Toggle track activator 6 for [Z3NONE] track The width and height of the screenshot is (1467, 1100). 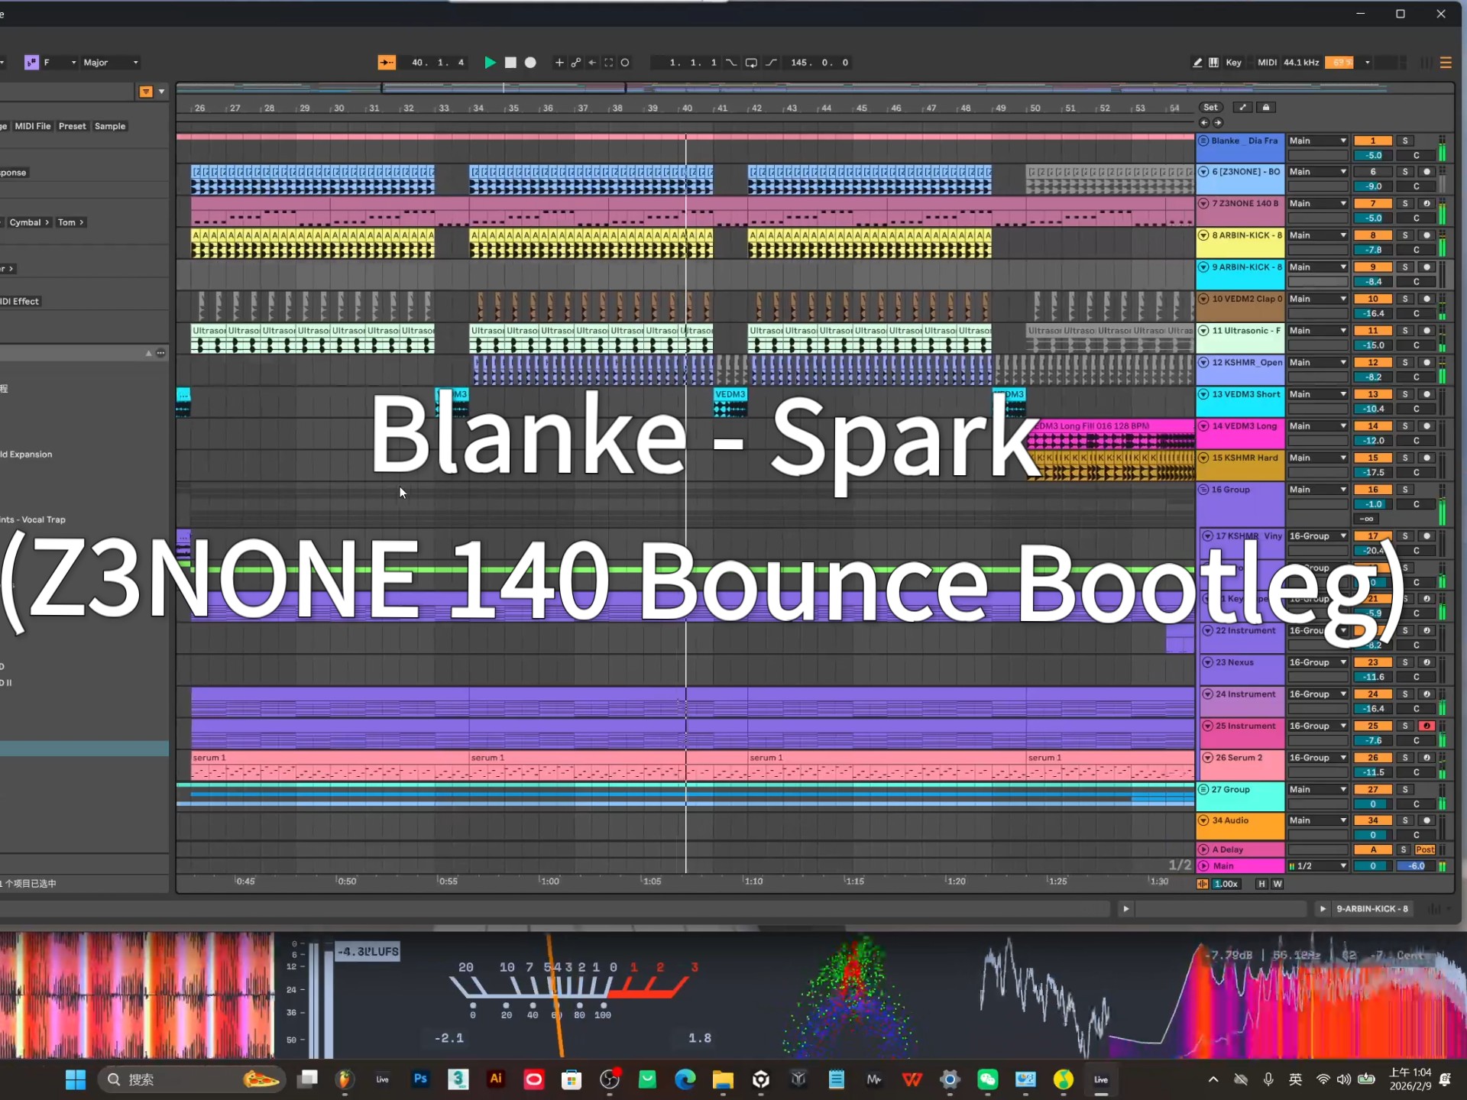point(1373,172)
